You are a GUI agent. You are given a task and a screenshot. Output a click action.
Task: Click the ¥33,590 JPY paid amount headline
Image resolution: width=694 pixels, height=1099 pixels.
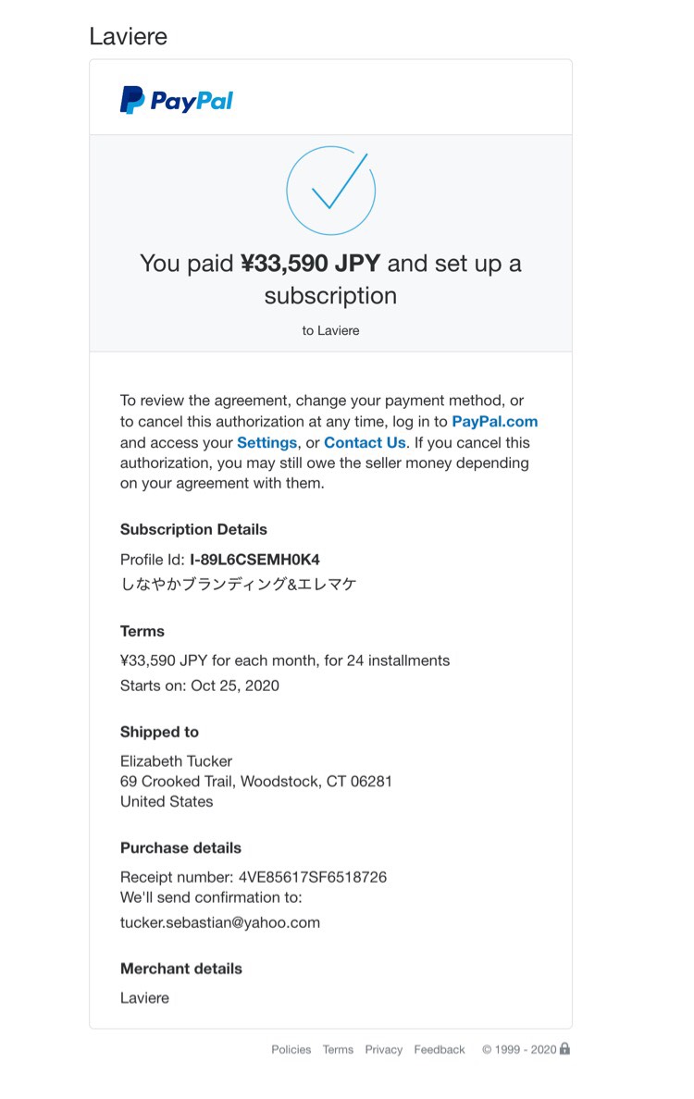click(x=311, y=263)
